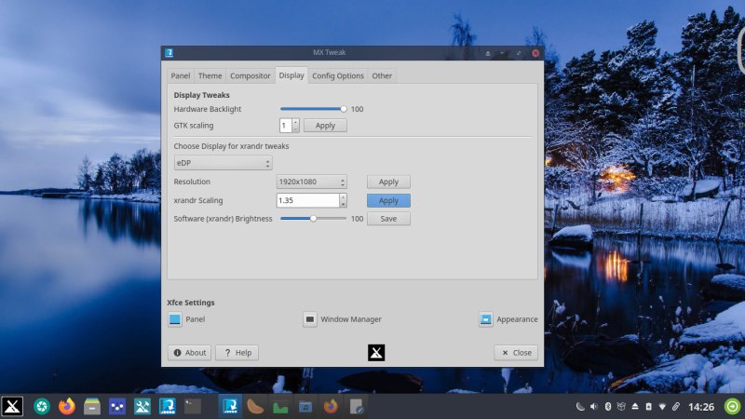Screen dimensions: 745x419
Task: Click the Bluetooth tray icon
Action: point(607,407)
